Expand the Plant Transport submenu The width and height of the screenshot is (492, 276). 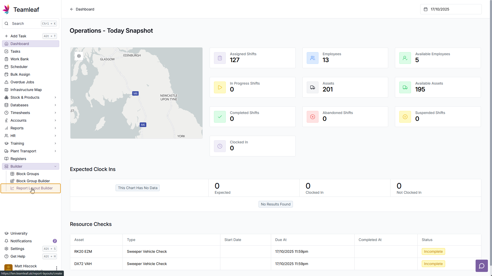[55, 151]
